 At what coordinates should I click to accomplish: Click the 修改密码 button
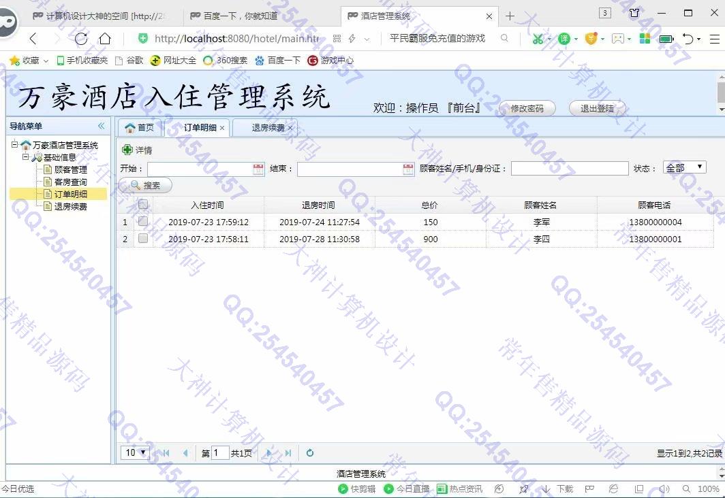coord(527,108)
